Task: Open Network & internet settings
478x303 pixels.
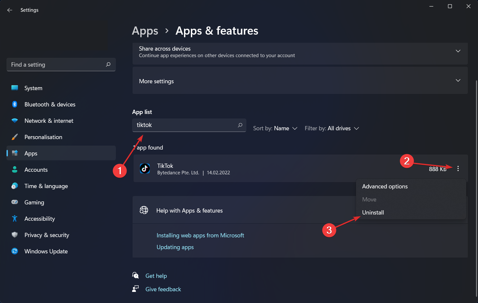Action: 61,121
